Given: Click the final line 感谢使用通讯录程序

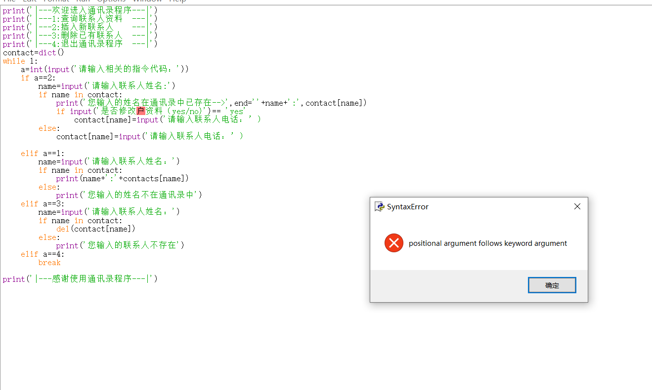Looking at the screenshot, I should click(80, 279).
